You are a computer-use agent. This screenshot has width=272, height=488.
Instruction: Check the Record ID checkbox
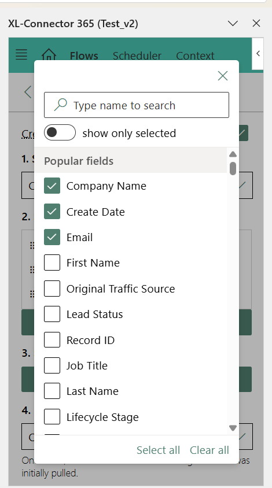pos(52,340)
